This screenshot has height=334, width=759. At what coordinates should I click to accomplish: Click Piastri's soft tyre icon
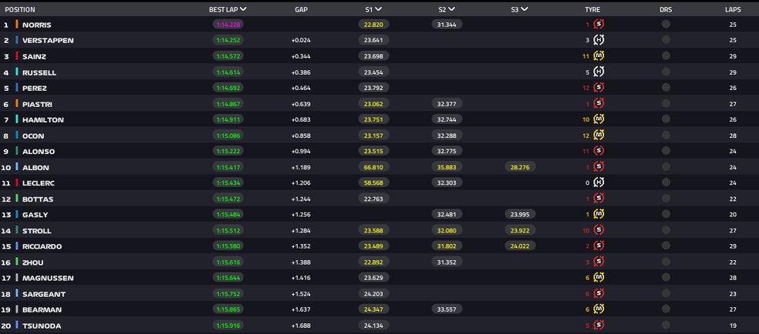(599, 103)
